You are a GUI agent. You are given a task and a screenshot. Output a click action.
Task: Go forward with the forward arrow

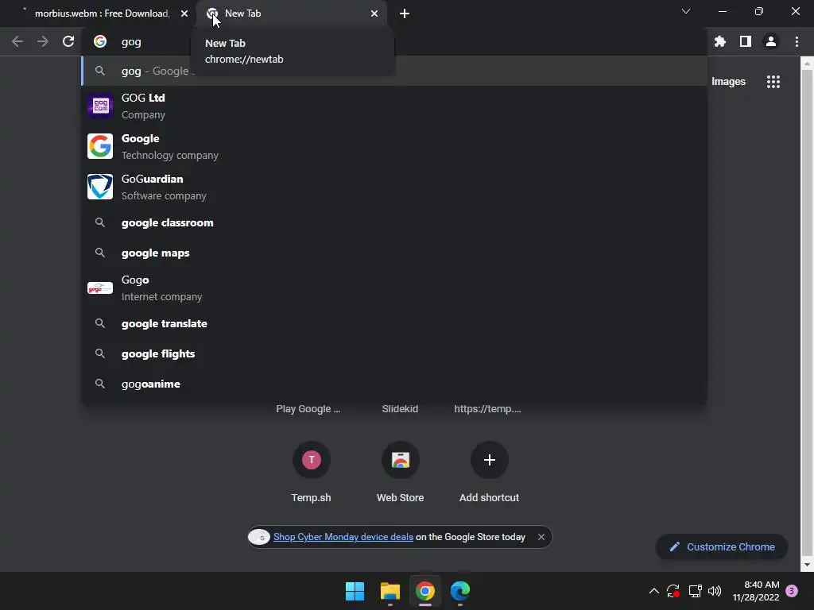[x=43, y=41]
